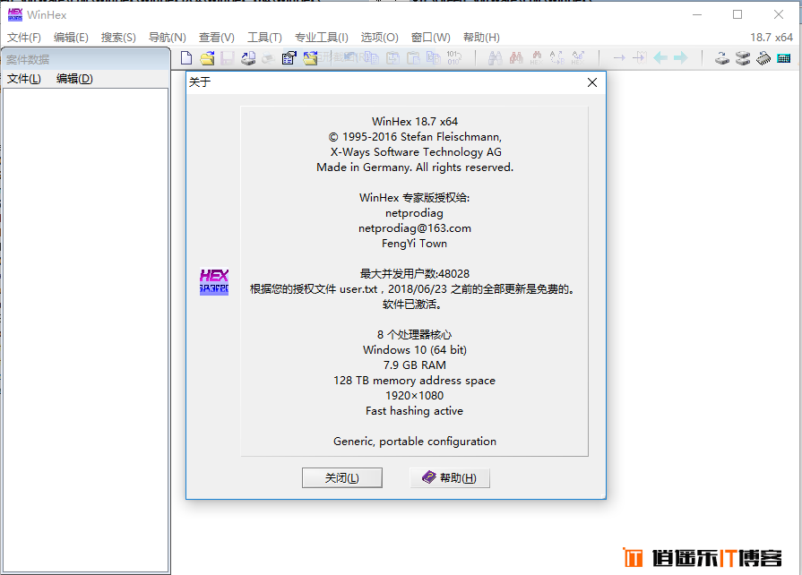Image resolution: width=802 pixels, height=575 pixels.
Task: Open the file Properties checklist icon
Action: pos(289,57)
